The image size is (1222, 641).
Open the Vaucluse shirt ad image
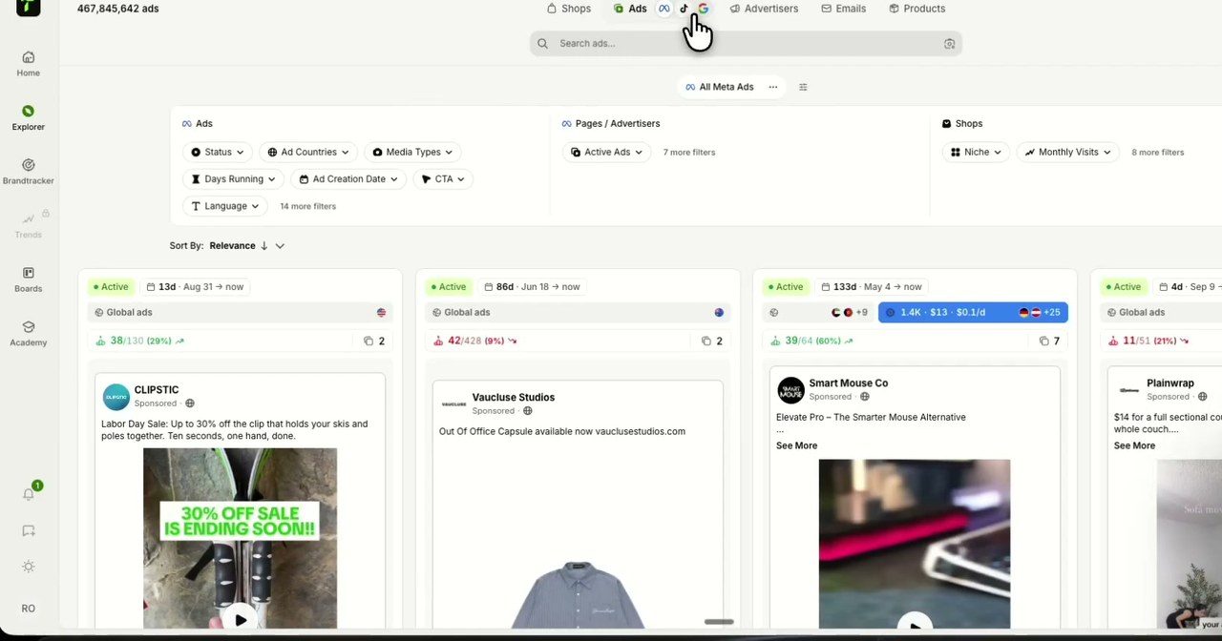point(578,595)
